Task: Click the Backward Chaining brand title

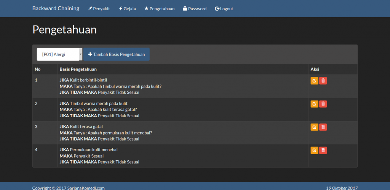Action: pos(56,8)
